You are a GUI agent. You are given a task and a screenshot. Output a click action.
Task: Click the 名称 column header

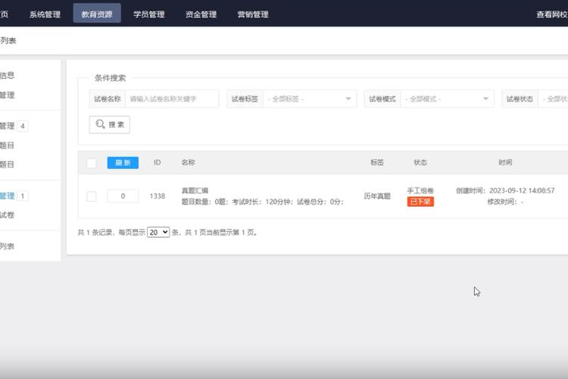click(189, 162)
